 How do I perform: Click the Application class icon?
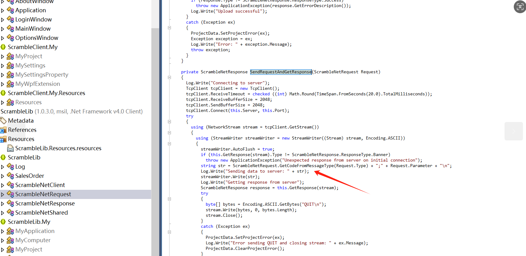(x=10, y=10)
